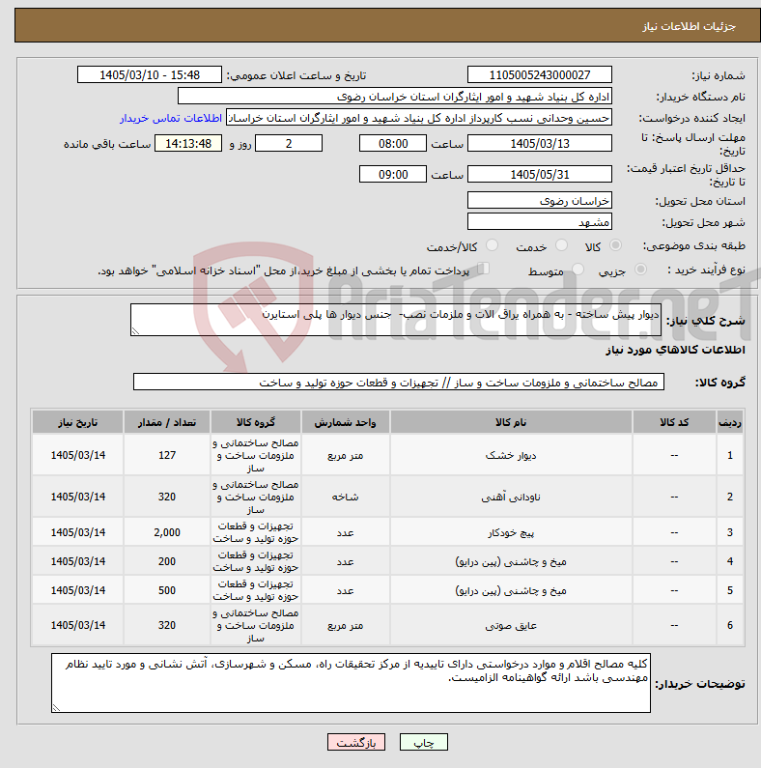
Task: Open اطلاعات تماس خریدار link
Action: 171,118
